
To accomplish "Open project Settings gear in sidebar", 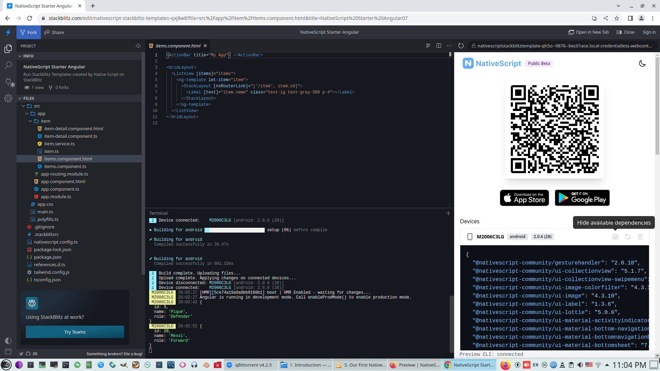I will (x=8, y=99).
